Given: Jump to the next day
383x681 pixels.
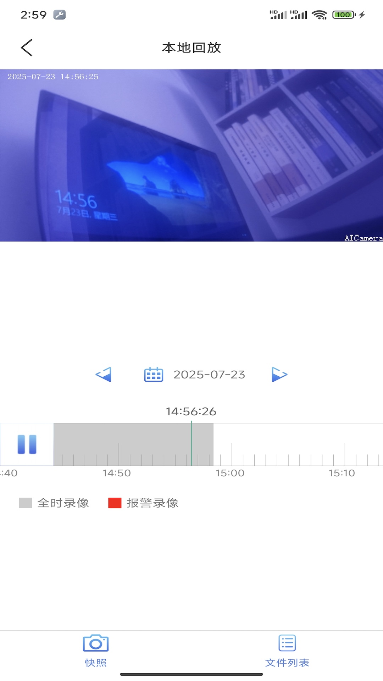Looking at the screenshot, I should pyautogui.click(x=279, y=375).
